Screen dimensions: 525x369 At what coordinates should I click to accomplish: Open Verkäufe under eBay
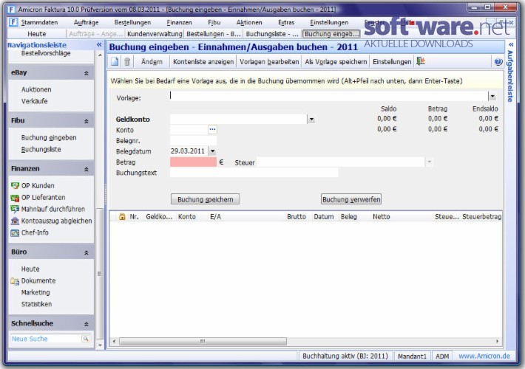click(x=35, y=101)
